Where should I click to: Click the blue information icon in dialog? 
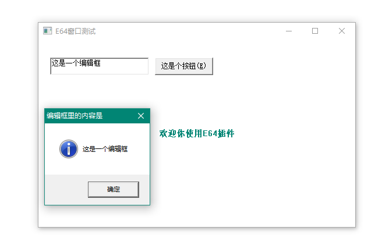(68, 149)
